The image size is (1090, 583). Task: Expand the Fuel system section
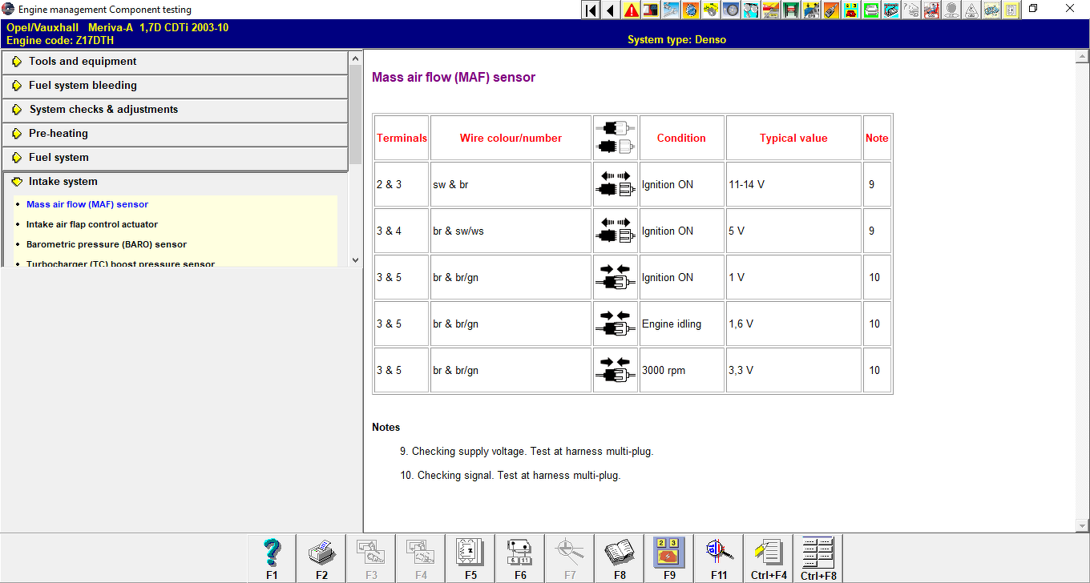[x=175, y=158]
